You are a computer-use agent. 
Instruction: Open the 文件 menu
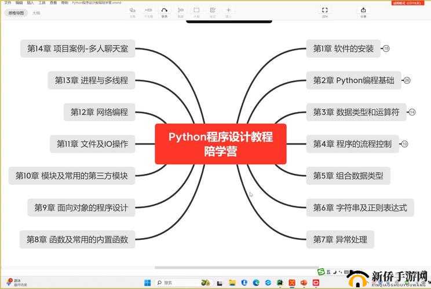click(8, 3)
